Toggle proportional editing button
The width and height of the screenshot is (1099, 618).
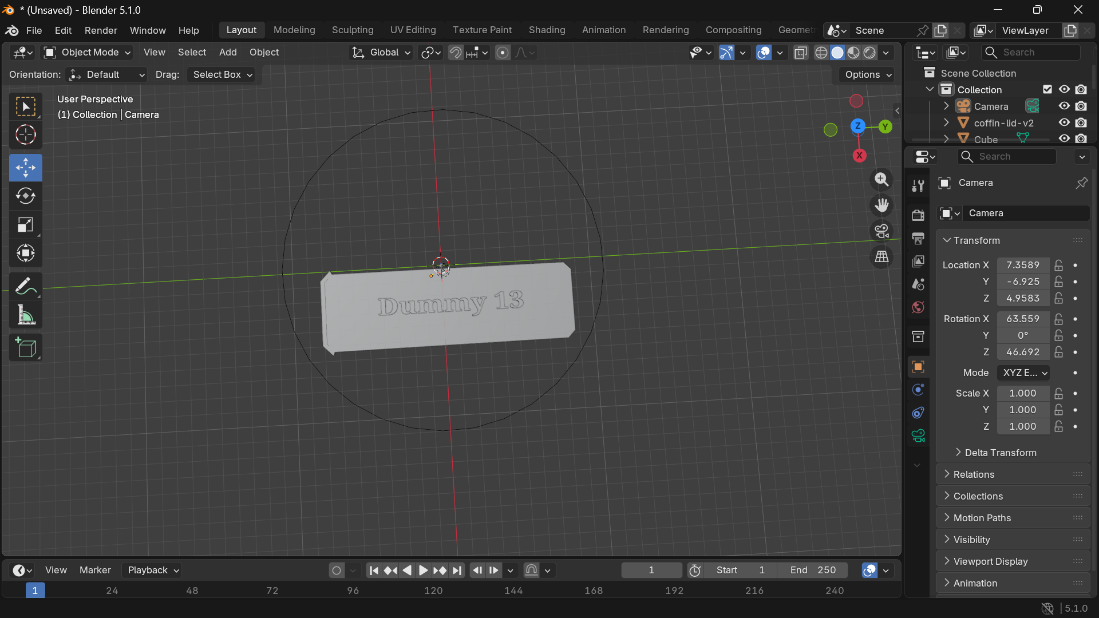click(503, 53)
